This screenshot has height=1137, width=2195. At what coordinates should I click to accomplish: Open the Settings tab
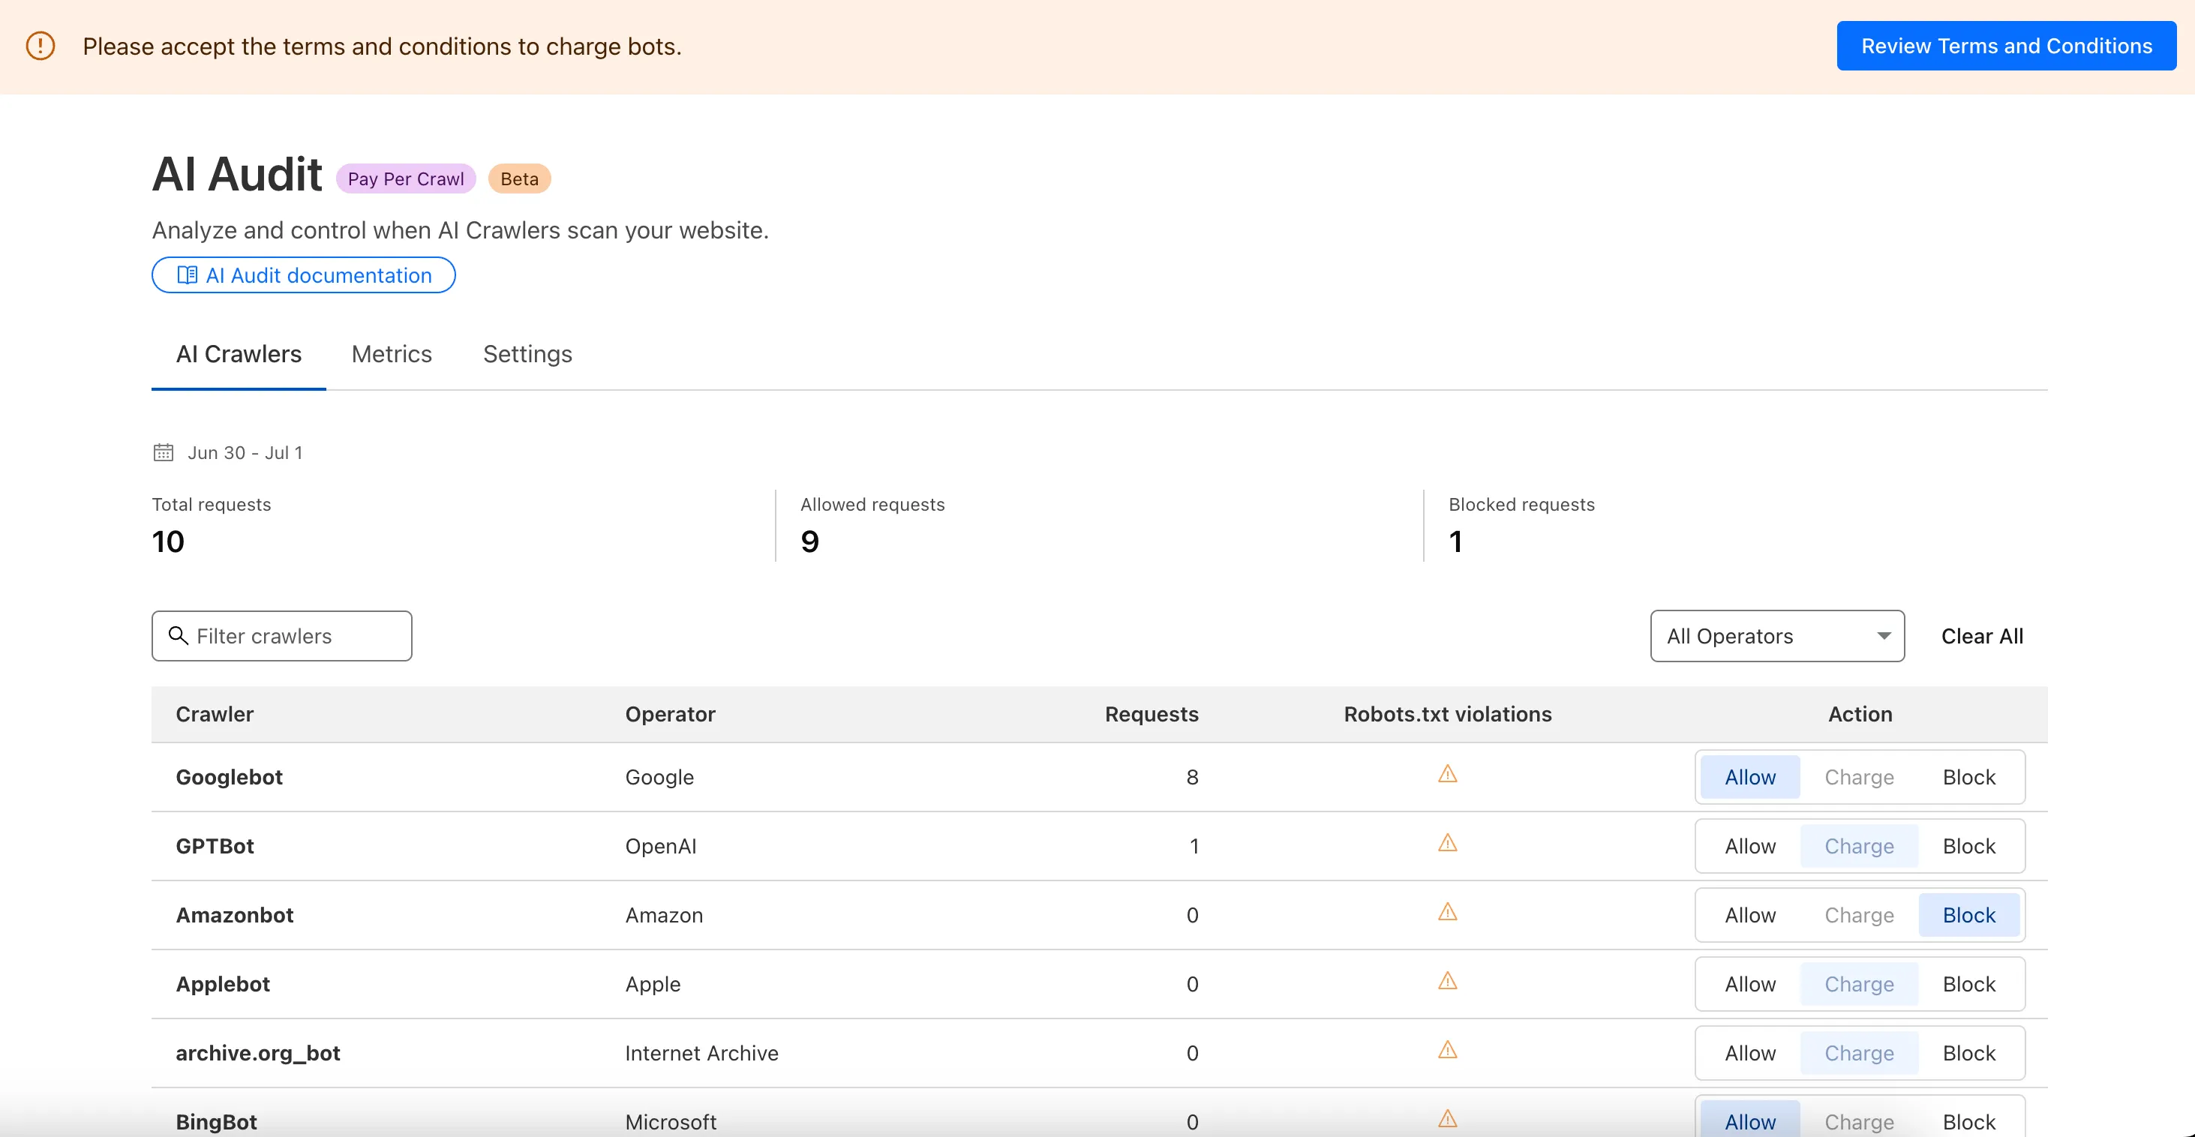tap(527, 354)
